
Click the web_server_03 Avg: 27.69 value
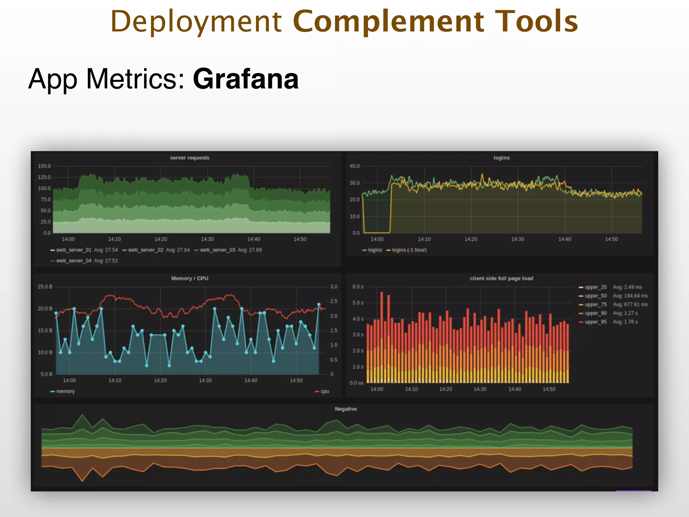(x=250, y=250)
